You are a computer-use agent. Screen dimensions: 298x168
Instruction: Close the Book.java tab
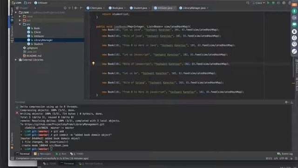[125, 8]
